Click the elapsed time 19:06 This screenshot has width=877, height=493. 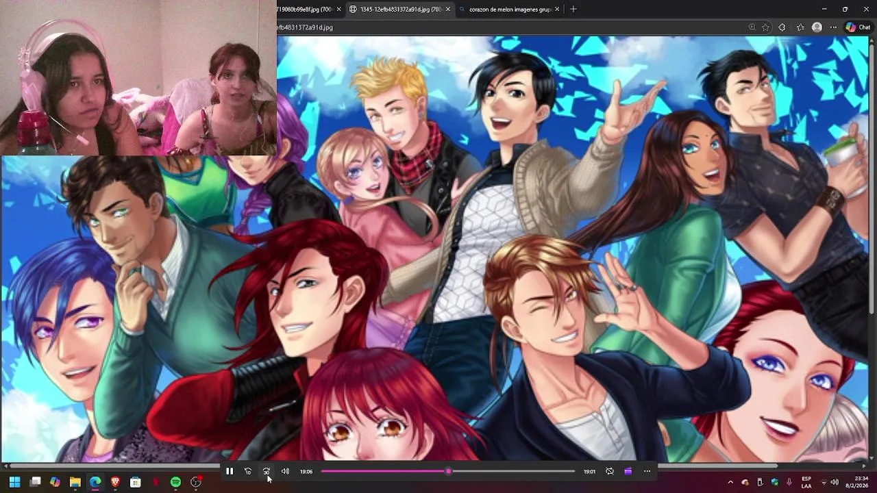pos(306,471)
